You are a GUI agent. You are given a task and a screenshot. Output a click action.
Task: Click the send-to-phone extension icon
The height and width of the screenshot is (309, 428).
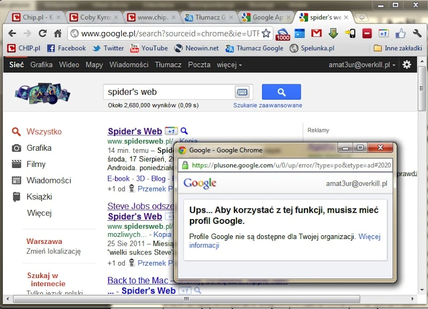click(350, 33)
